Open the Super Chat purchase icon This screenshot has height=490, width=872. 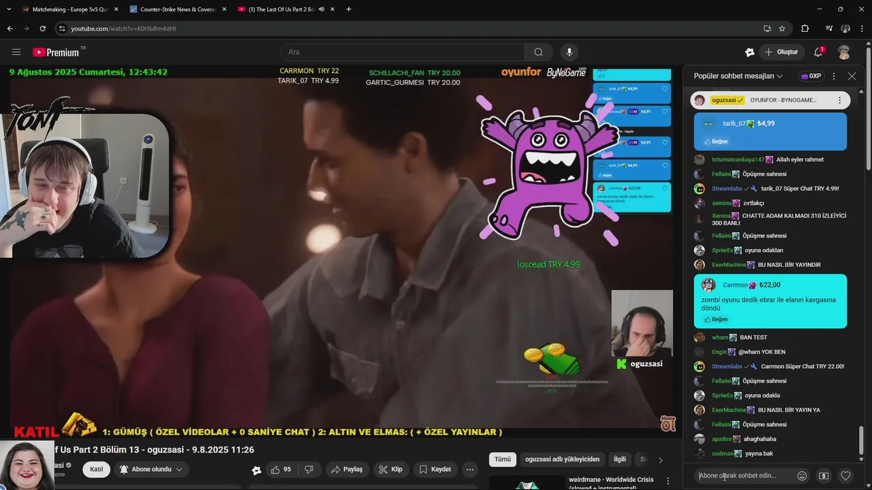(824, 476)
